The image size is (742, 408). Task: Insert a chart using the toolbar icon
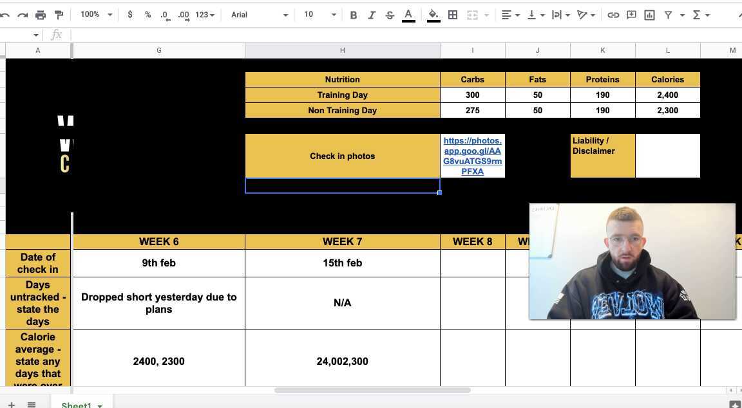coord(649,15)
